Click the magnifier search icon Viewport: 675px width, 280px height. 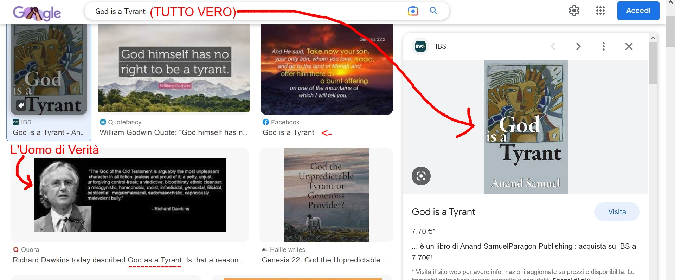[x=434, y=11]
